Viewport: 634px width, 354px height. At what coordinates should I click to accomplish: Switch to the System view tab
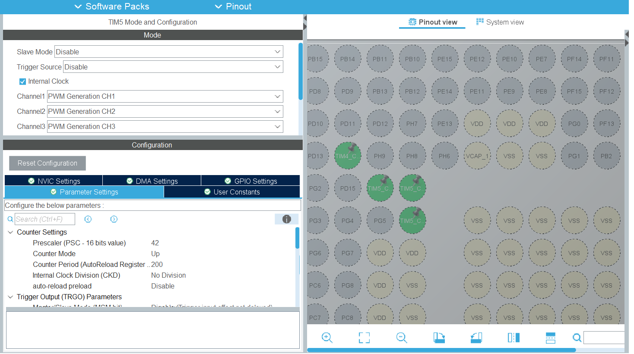pos(500,22)
